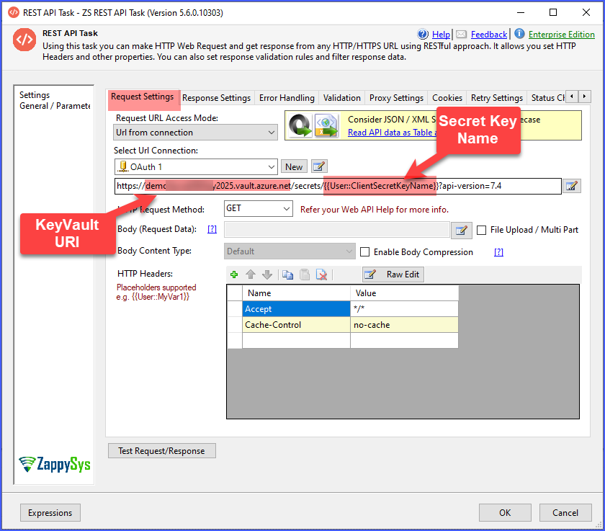This screenshot has width=605, height=531.
Task: Click the Feedback envelope icon
Action: click(461, 35)
